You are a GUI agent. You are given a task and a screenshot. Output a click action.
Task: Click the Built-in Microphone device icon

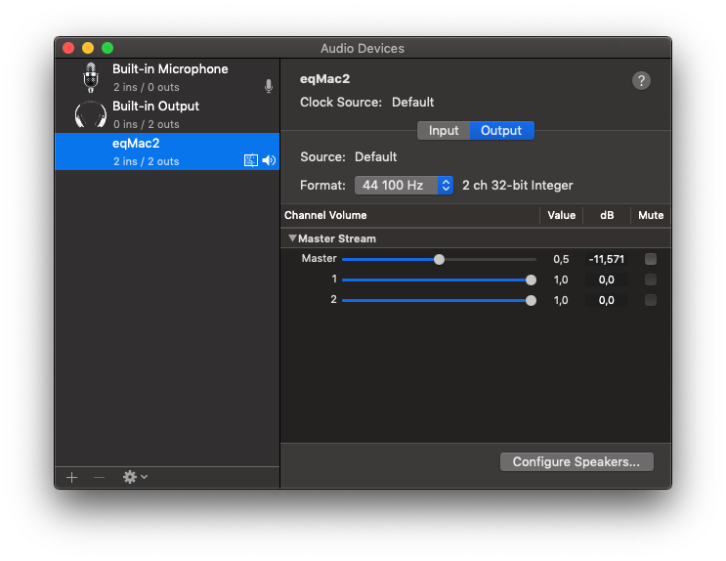click(91, 77)
